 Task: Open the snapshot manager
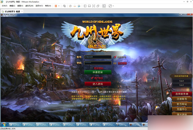pos(79,6)
